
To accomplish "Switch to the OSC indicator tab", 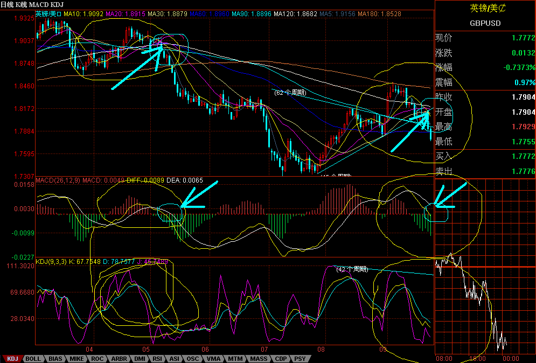I will point(192,359).
